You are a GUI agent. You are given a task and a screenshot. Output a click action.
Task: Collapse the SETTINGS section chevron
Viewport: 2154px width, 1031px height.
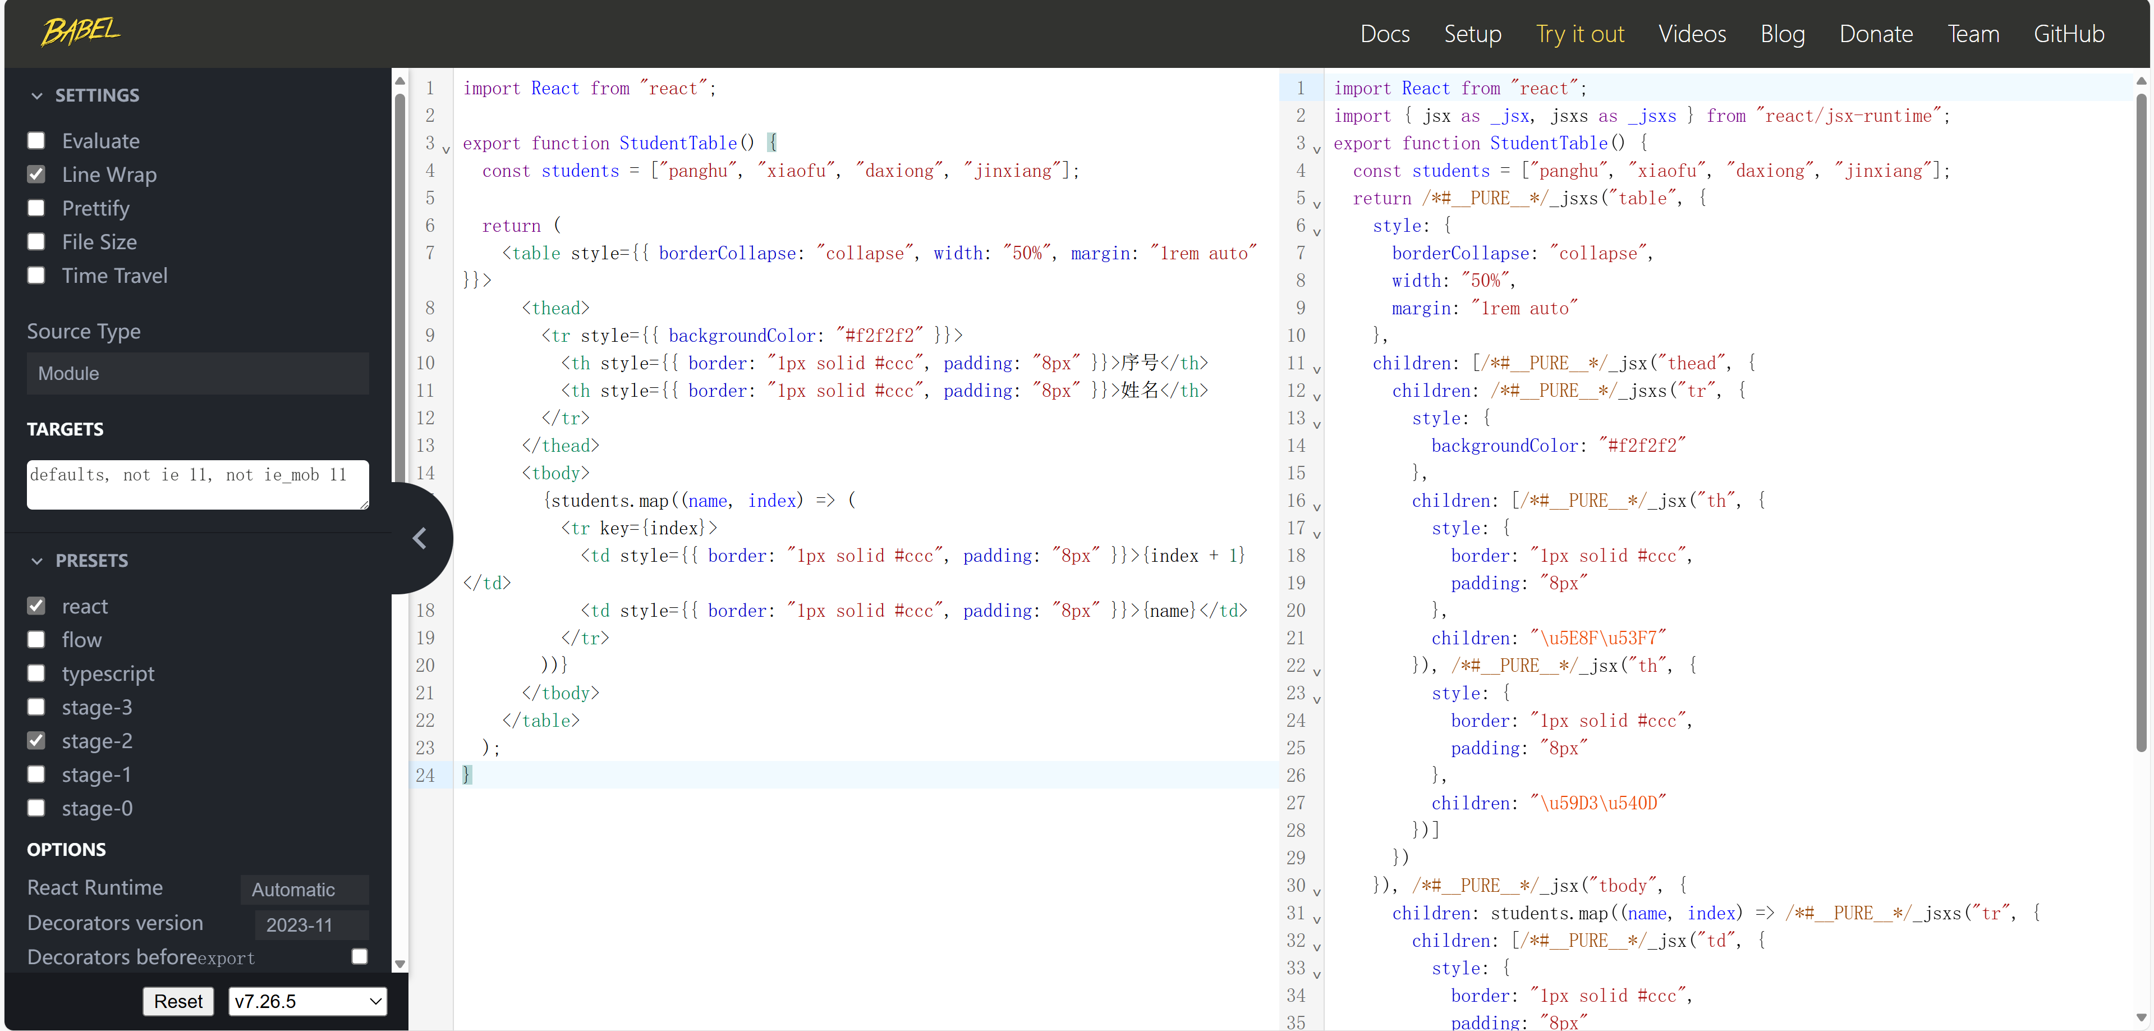coord(37,95)
